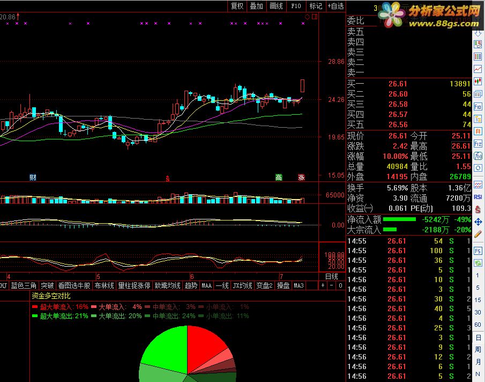Select the monthly 月 period
This screenshot has height=382, width=485.
click(x=478, y=362)
